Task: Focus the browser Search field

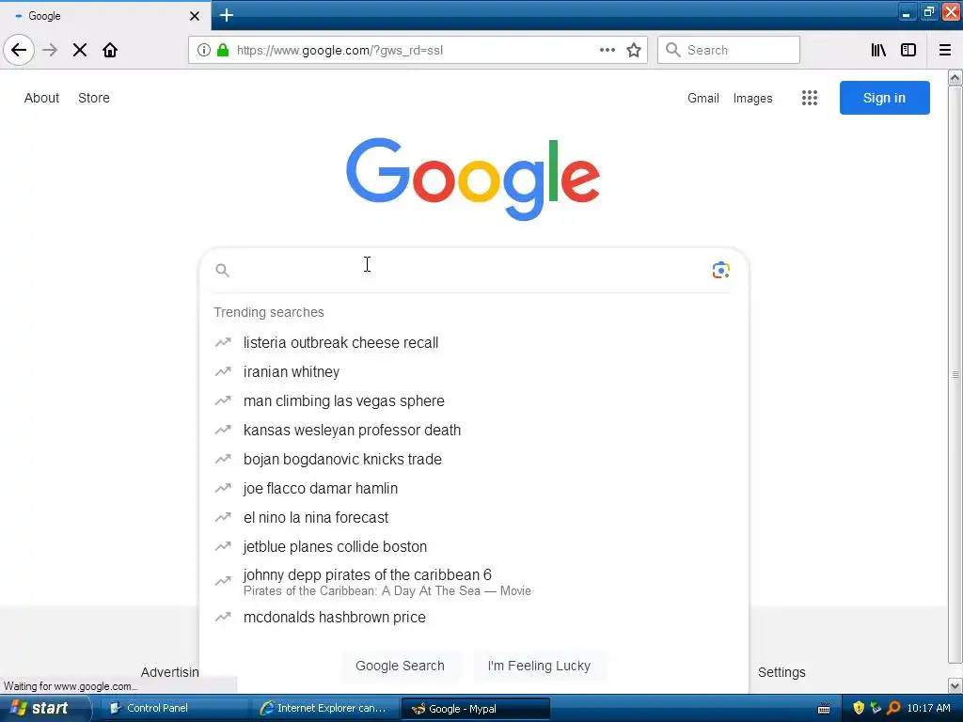Action: coord(729,50)
